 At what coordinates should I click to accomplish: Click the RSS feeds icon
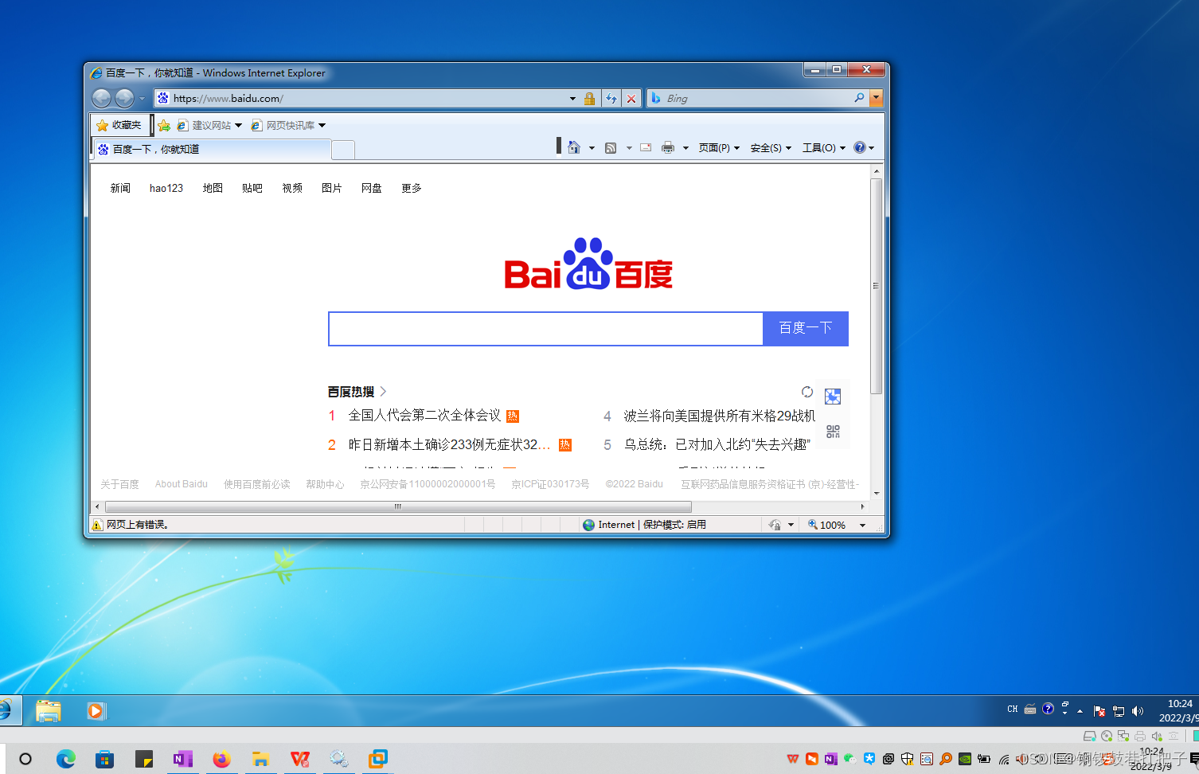611,147
